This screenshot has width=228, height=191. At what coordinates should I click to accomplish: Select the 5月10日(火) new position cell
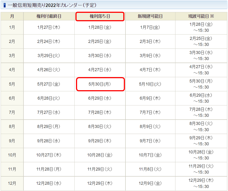[x=150, y=84]
